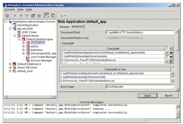Click the Classpath browse ellipsis button
Image resolution: width=183 pixels, height=124 pixels.
171,48
